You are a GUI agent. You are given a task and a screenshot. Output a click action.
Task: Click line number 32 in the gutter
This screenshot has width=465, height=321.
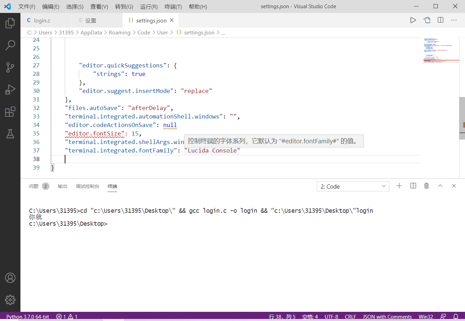tap(36, 108)
